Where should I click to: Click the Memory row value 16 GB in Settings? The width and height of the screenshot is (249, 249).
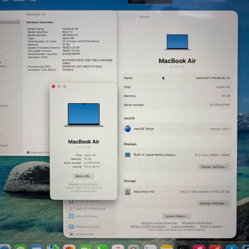click(x=226, y=96)
